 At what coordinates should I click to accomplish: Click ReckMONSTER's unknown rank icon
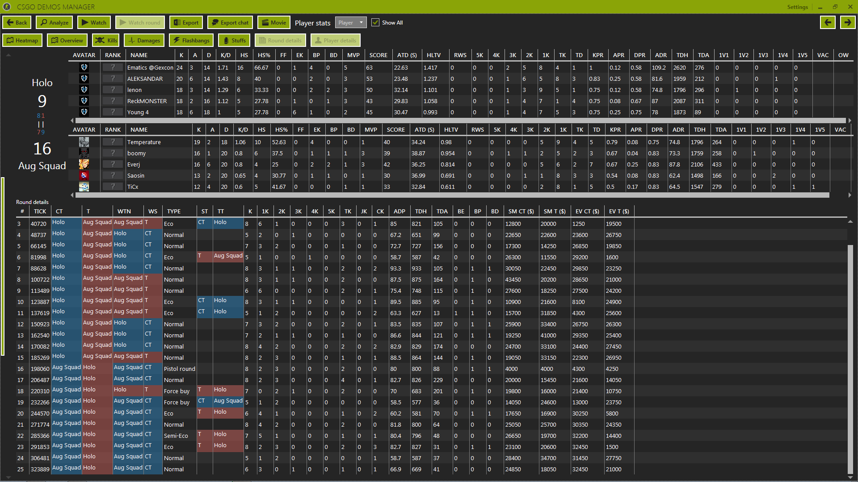pyautogui.click(x=113, y=101)
